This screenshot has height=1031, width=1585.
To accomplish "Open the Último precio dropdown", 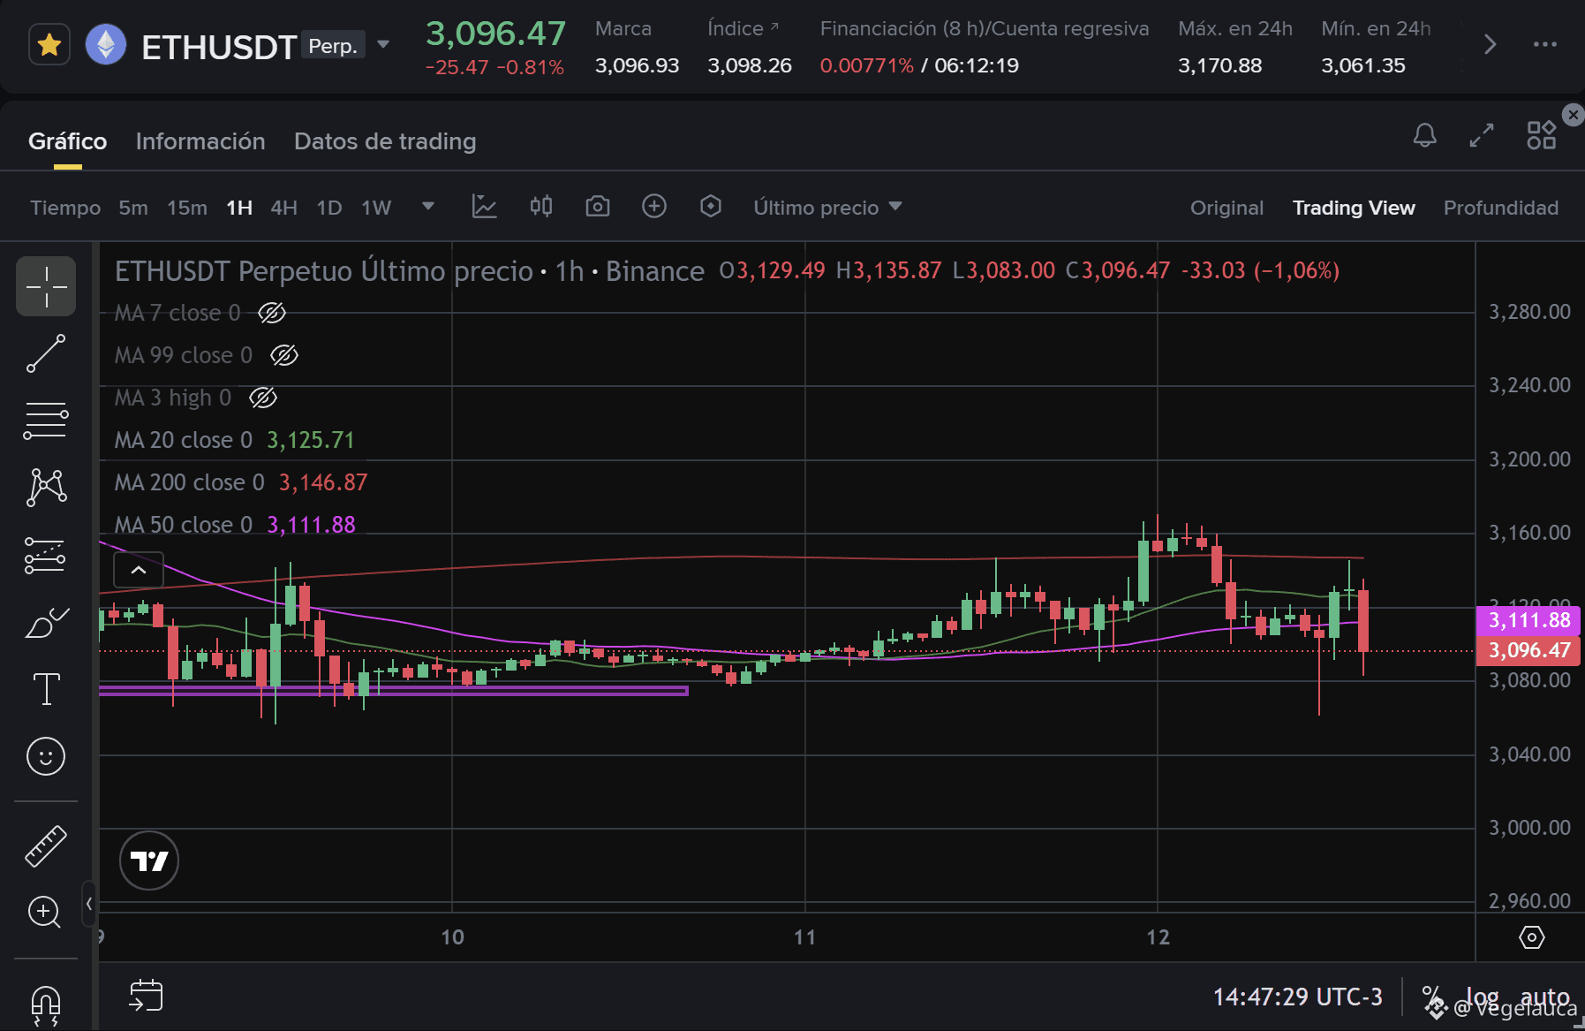I will click(827, 208).
